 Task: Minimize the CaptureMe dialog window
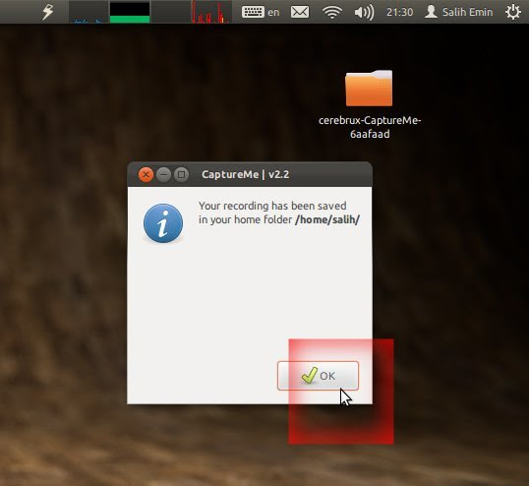coord(163,174)
